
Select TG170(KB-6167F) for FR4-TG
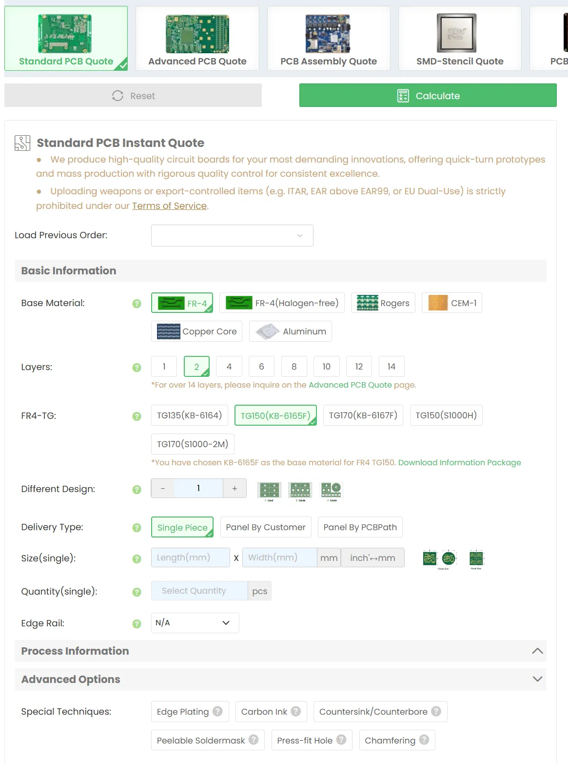363,415
